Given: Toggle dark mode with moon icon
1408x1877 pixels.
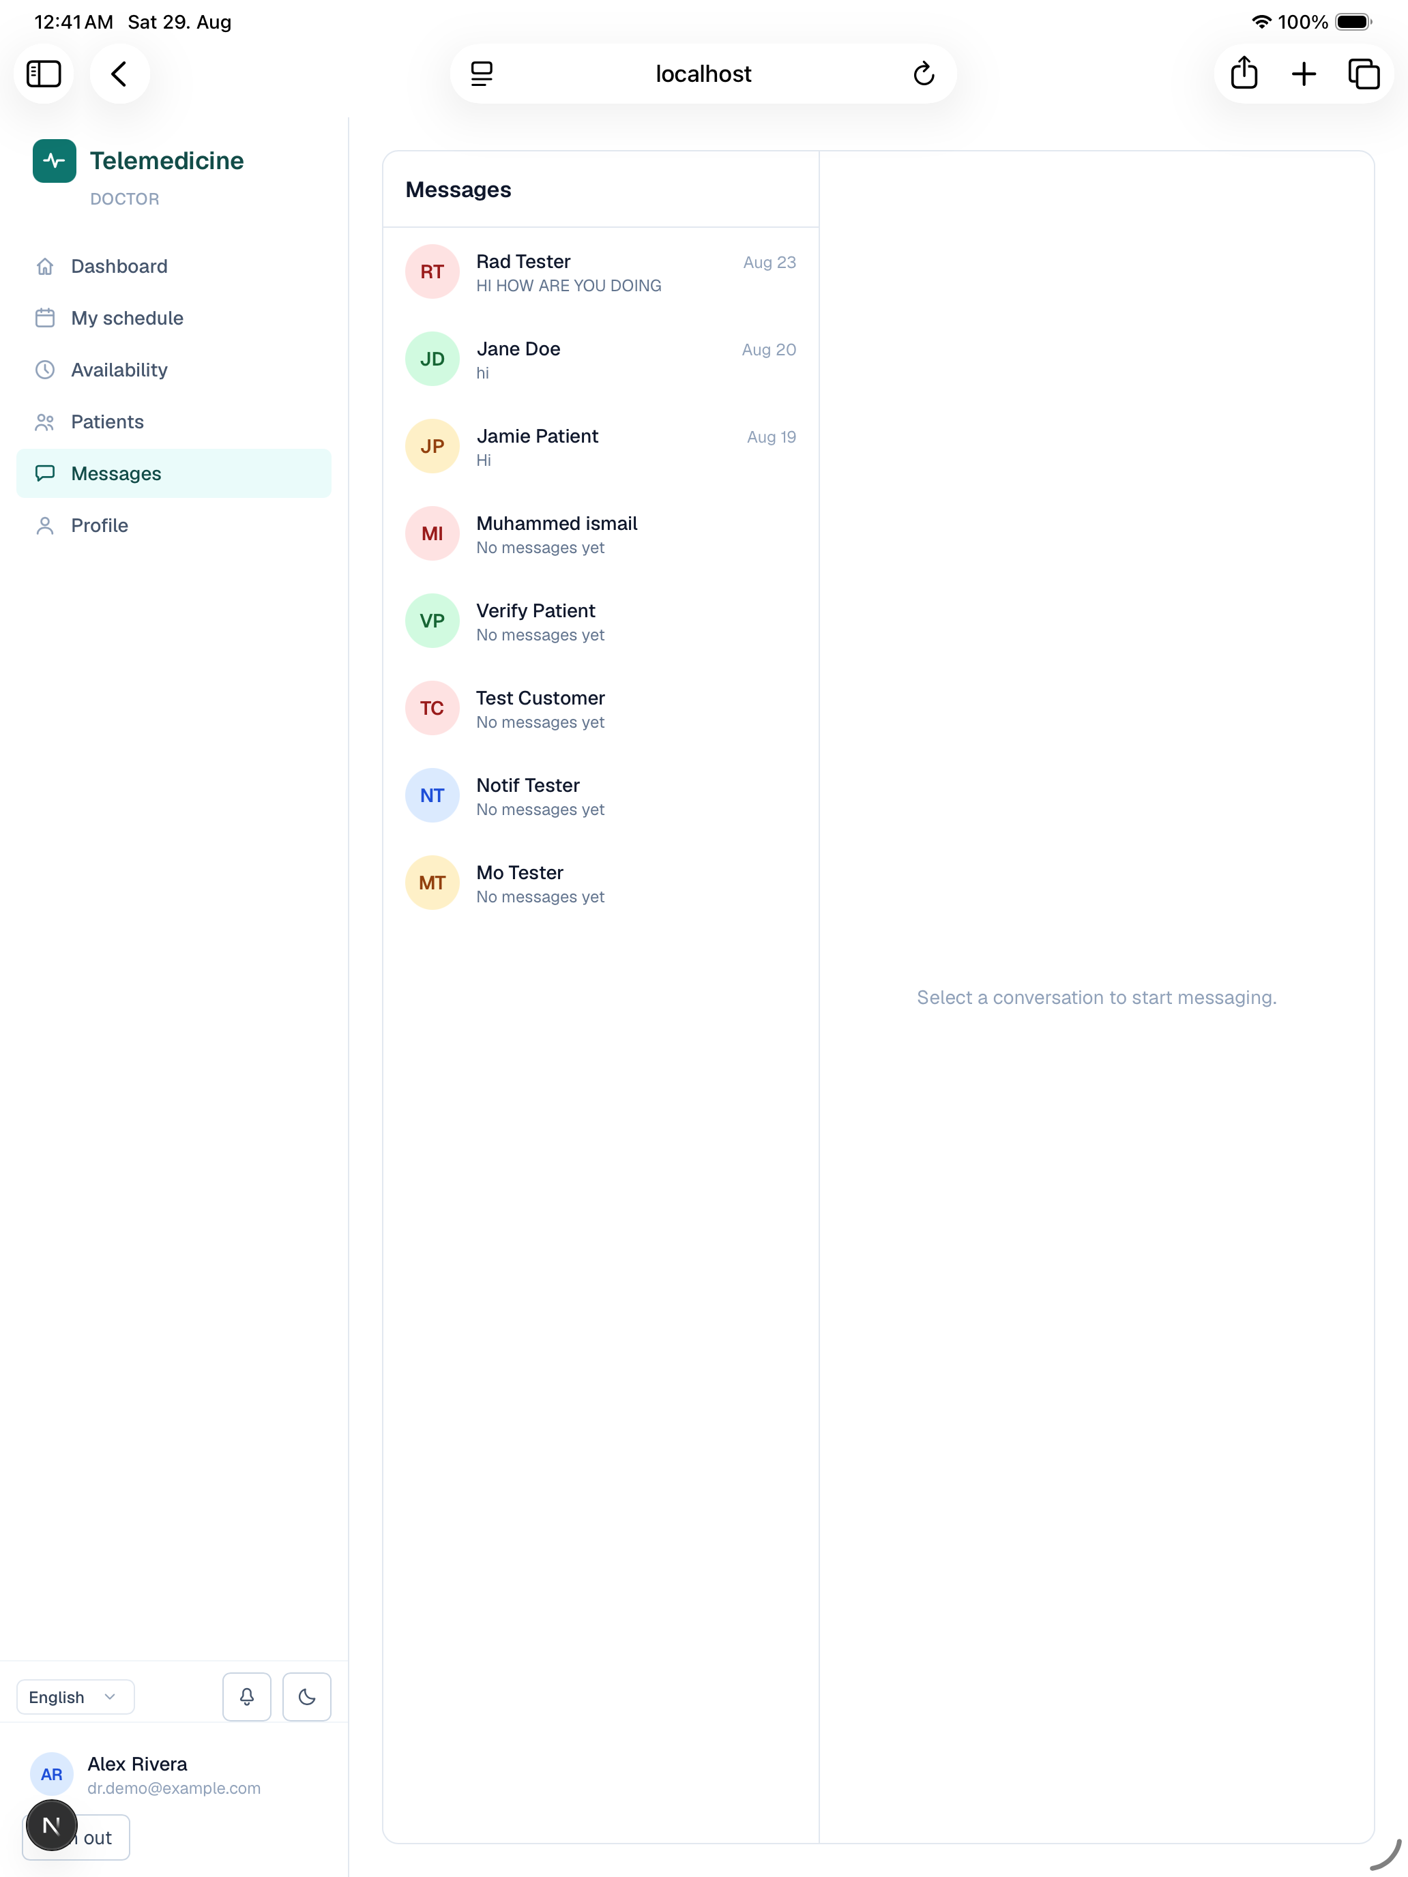Looking at the screenshot, I should click(306, 1697).
